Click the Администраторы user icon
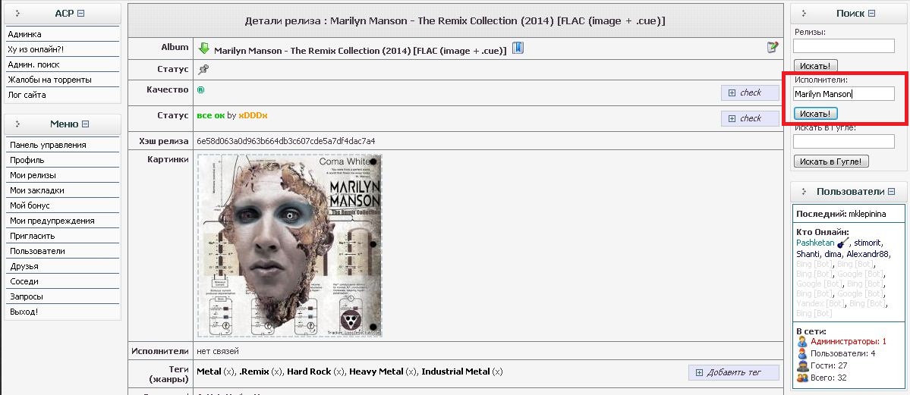The image size is (910, 395). coord(803,341)
